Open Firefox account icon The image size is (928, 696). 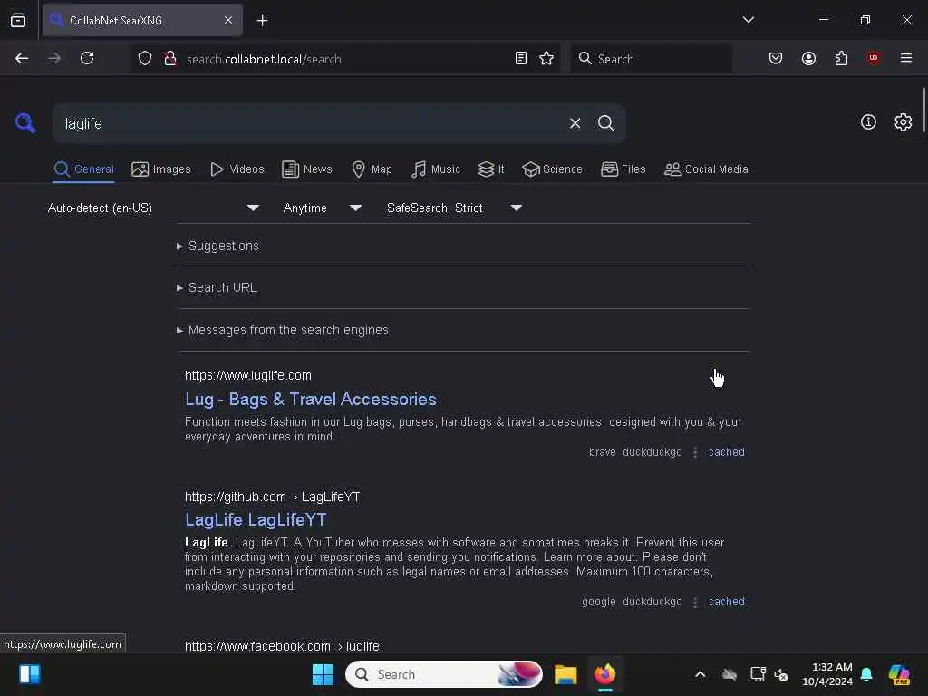point(808,58)
